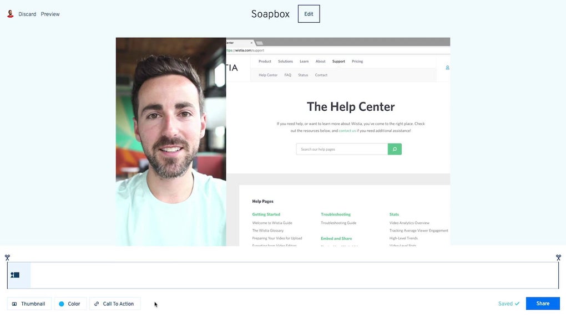Open Welcome to Wistia Guide link
Image resolution: width=566 pixels, height=318 pixels.
pyautogui.click(x=272, y=223)
